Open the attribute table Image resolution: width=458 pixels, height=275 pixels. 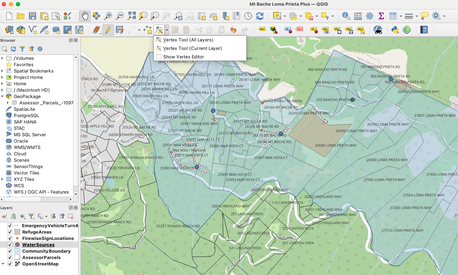tap(393, 16)
